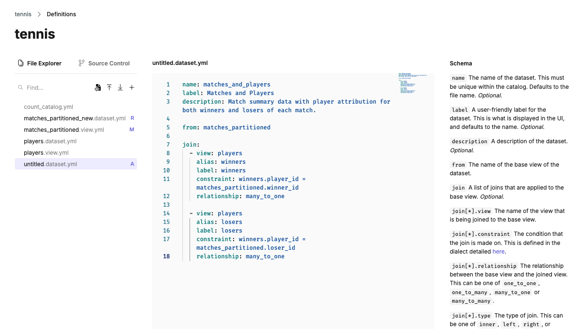Viewport: 582px width, 329px height.
Task: Click the untitled.dataset.yml editor title
Action: (x=180, y=63)
